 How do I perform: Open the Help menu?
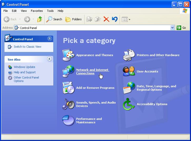point(60,11)
